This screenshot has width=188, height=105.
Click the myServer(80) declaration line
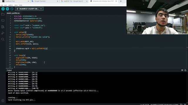click(x=28, y=21)
